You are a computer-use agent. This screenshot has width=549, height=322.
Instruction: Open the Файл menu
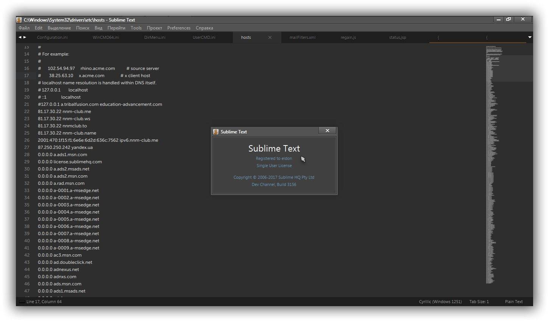coord(24,28)
